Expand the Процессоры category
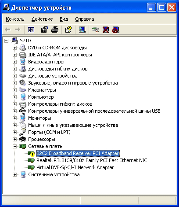The height and width of the screenshot is (207, 179). 14,139
